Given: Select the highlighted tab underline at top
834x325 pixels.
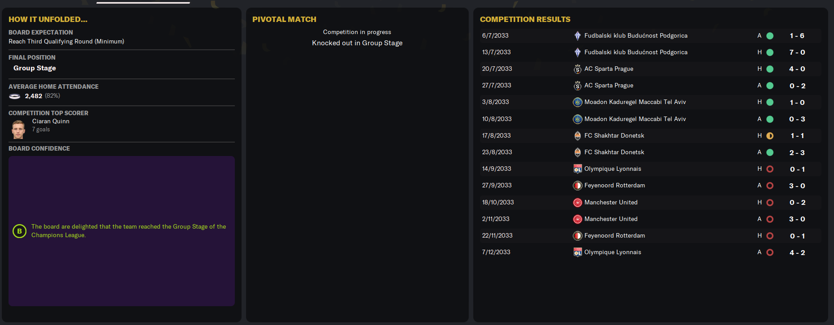Looking at the screenshot, I should (x=143, y=3).
